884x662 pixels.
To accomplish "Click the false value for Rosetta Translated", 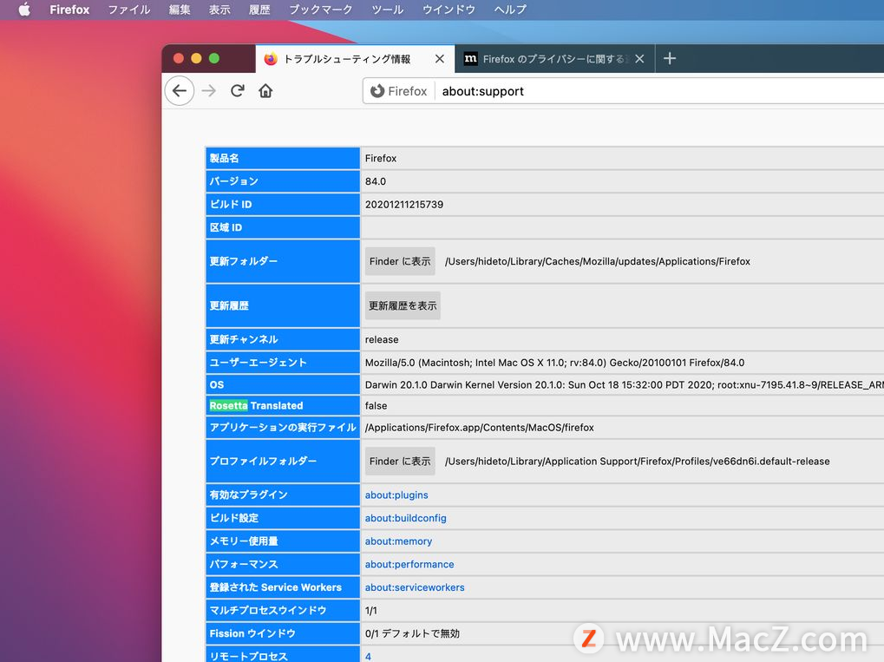I will coord(376,405).
